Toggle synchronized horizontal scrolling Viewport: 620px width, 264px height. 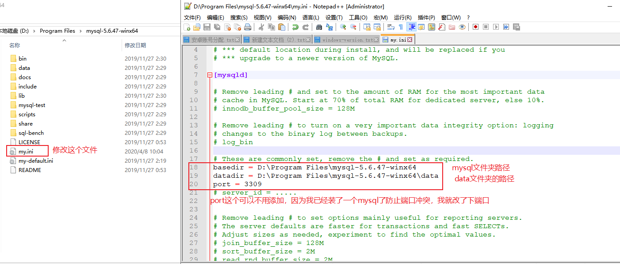(377, 27)
